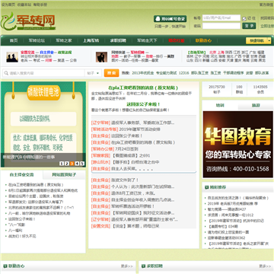
Task: Switch to the 网站置顶帖子 tab
Action: pos(64,174)
